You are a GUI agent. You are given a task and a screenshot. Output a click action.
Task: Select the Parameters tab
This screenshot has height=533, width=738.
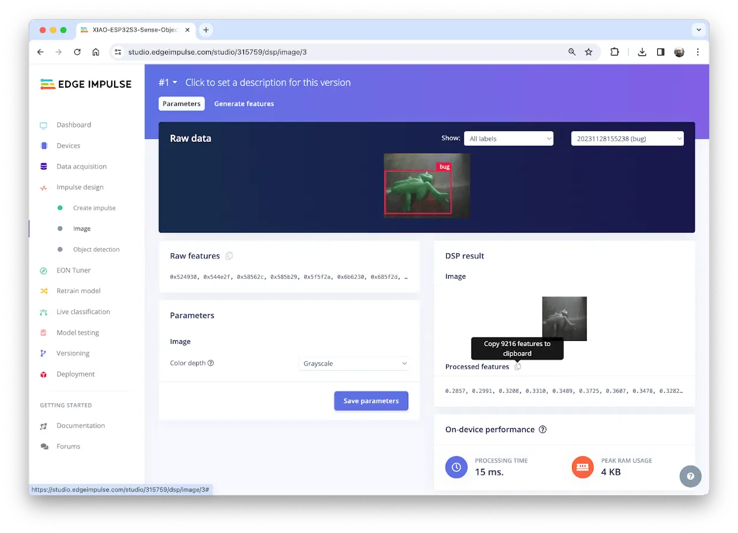pyautogui.click(x=182, y=104)
